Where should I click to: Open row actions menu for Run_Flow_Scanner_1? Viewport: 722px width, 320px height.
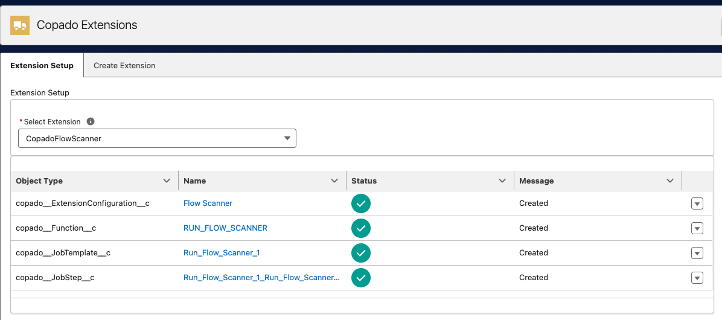pyautogui.click(x=697, y=253)
